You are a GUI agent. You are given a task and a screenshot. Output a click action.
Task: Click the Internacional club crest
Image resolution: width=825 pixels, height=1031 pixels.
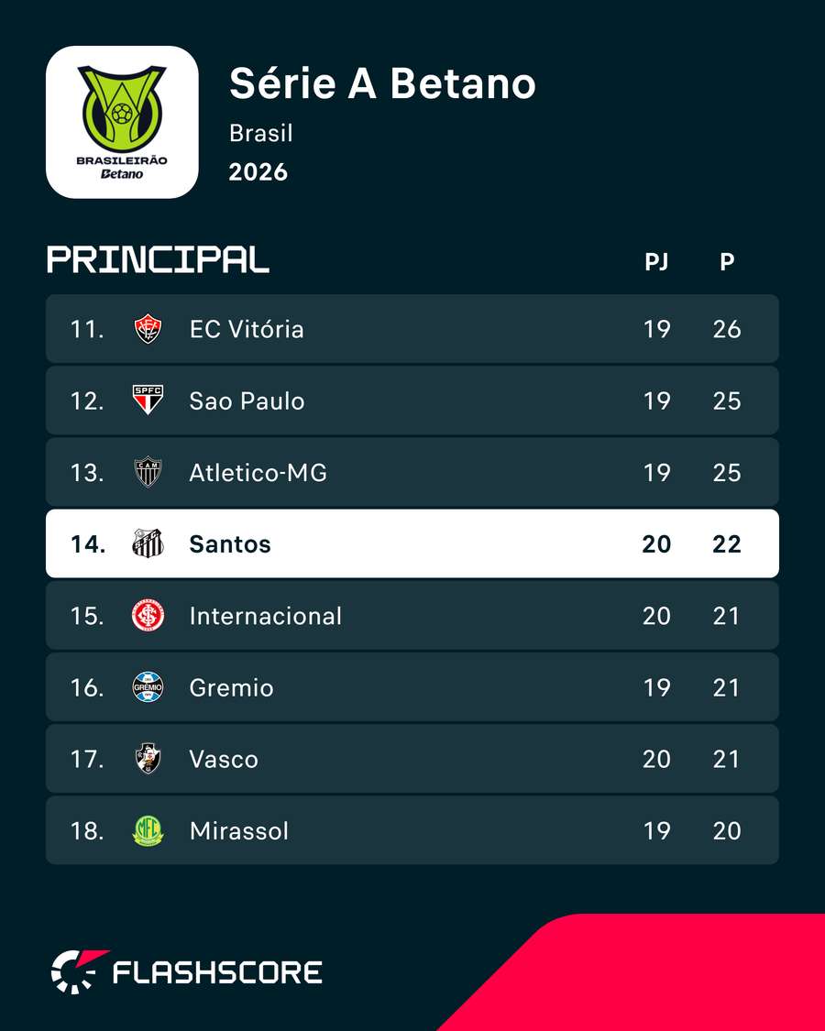click(x=148, y=616)
